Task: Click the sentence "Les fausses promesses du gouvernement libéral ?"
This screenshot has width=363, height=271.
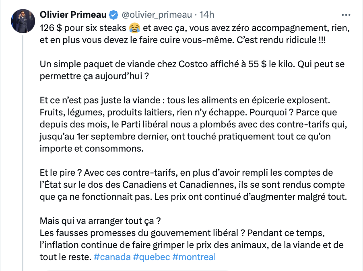Action: (x=142, y=233)
